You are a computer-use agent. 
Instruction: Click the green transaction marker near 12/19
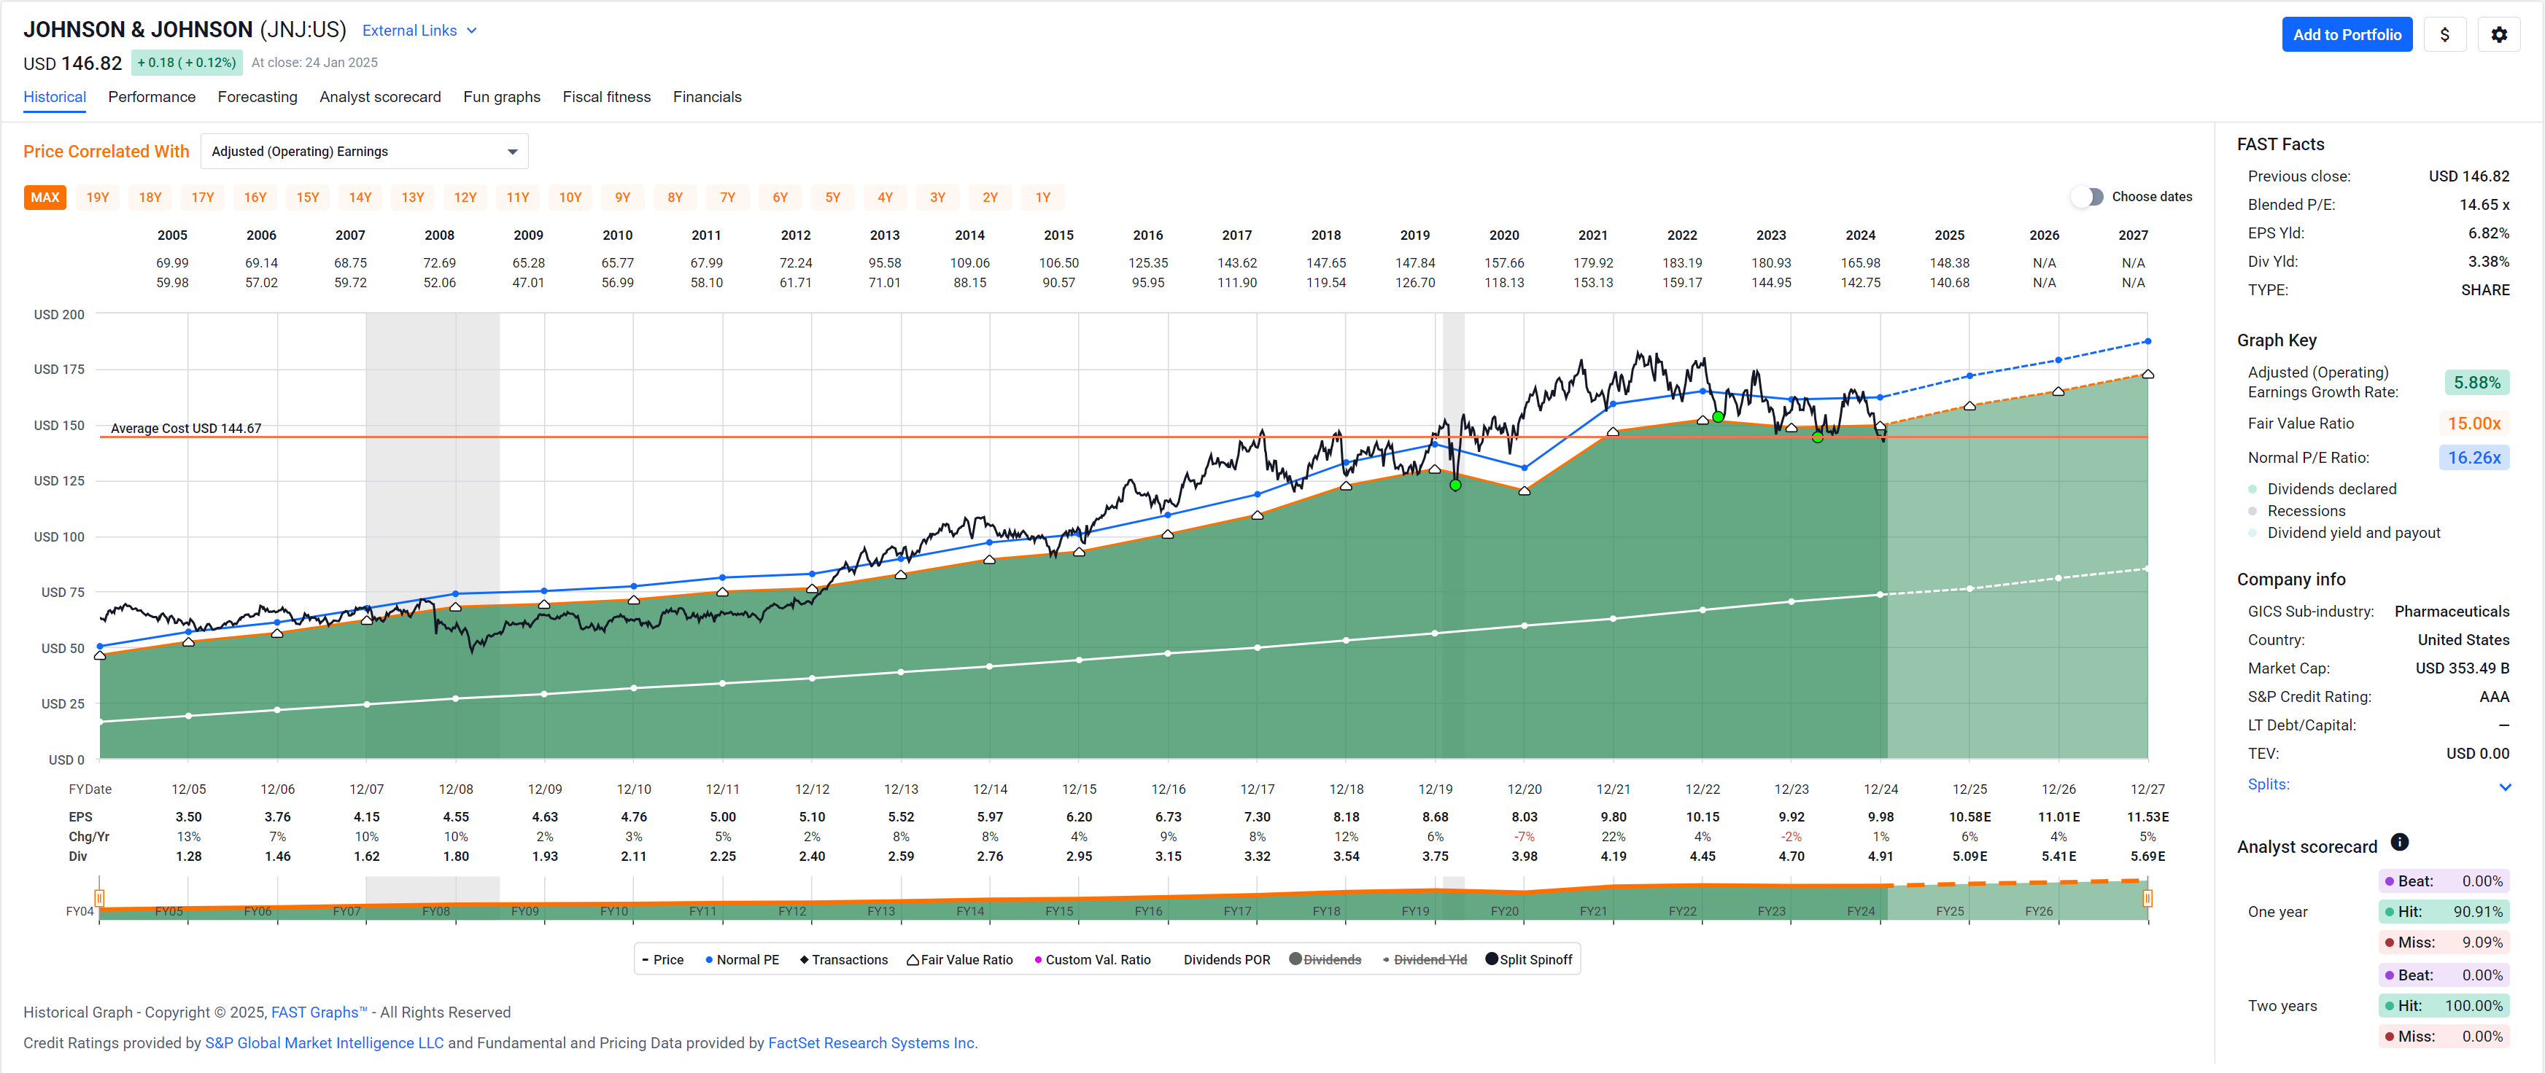point(1455,485)
